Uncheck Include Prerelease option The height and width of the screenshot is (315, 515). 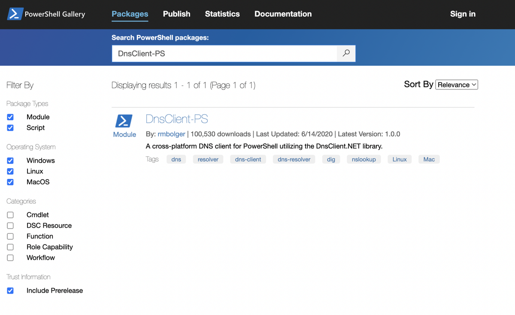(x=10, y=291)
